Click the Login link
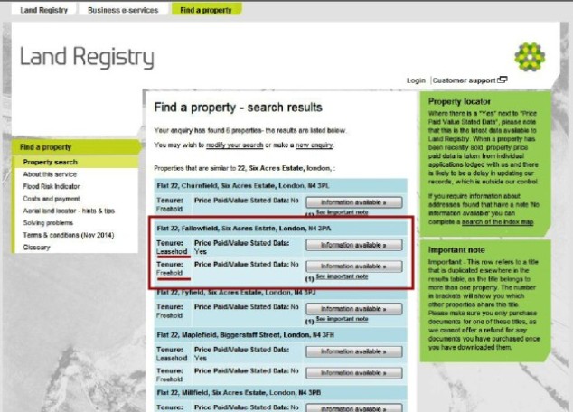The height and width of the screenshot is (412, 573). [416, 80]
